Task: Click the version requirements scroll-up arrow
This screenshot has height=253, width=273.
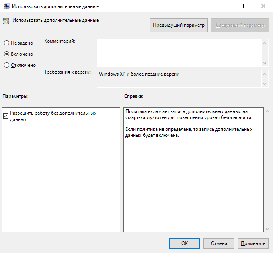Action: 265,74
